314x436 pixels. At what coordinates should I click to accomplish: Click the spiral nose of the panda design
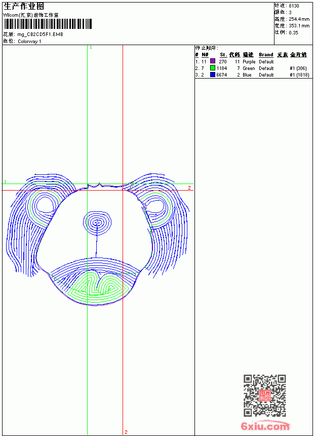pos(97,223)
